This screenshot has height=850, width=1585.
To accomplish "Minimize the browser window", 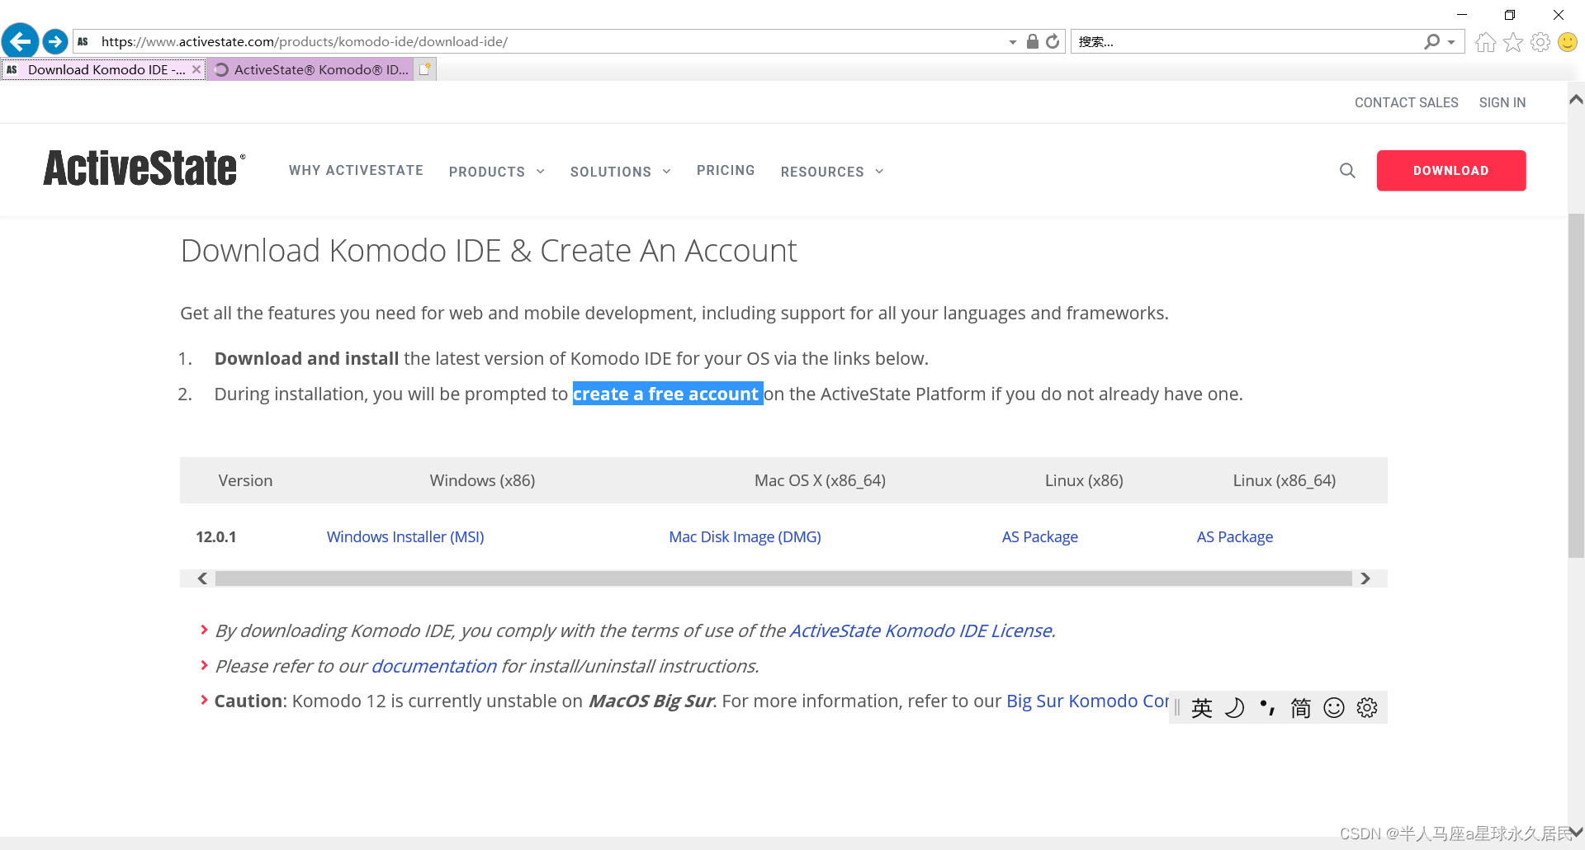I will point(1461,15).
